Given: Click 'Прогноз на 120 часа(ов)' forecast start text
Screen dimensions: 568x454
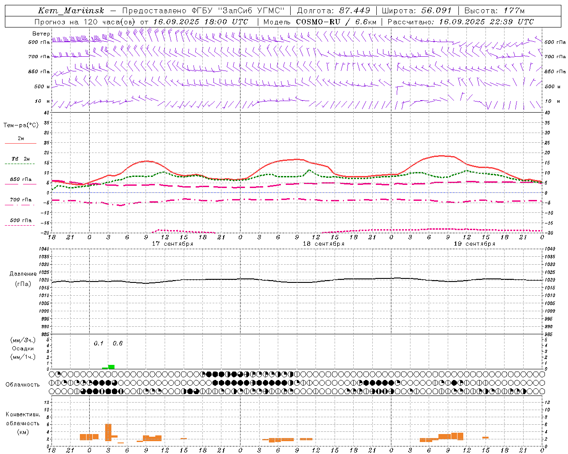Looking at the screenshot, I should coord(86,22).
